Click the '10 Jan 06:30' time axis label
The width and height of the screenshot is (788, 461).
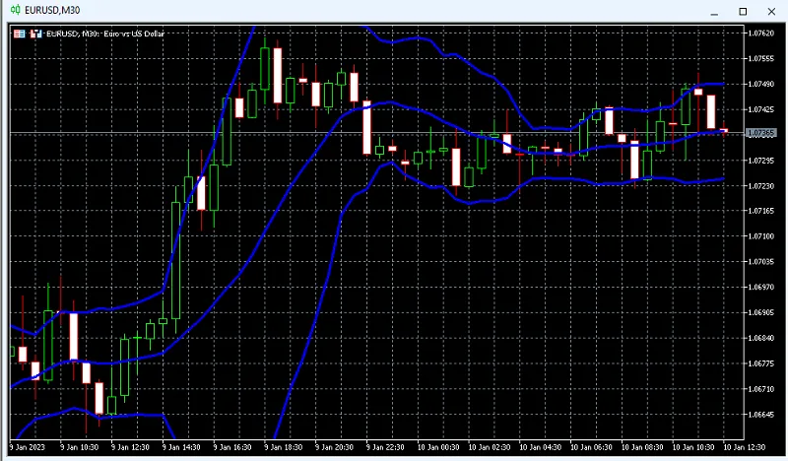pos(592,447)
